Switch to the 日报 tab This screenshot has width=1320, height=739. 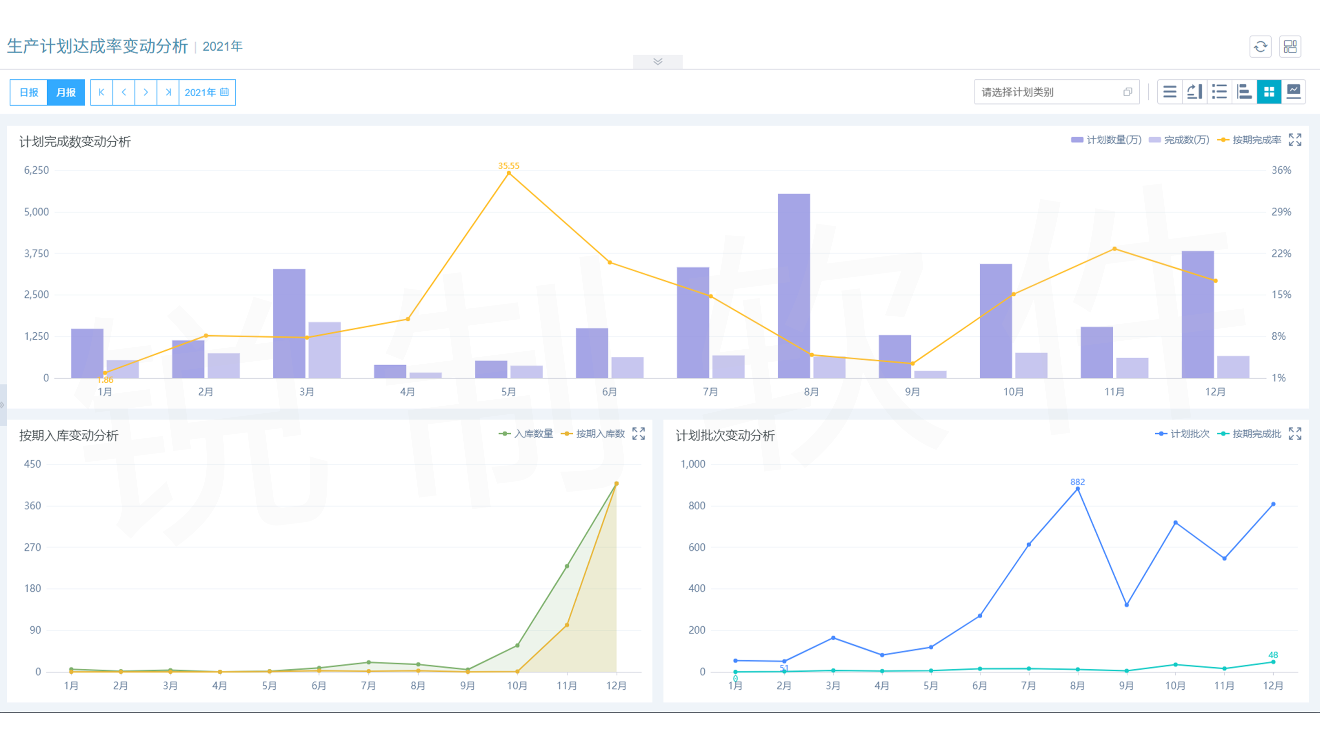pos(29,92)
